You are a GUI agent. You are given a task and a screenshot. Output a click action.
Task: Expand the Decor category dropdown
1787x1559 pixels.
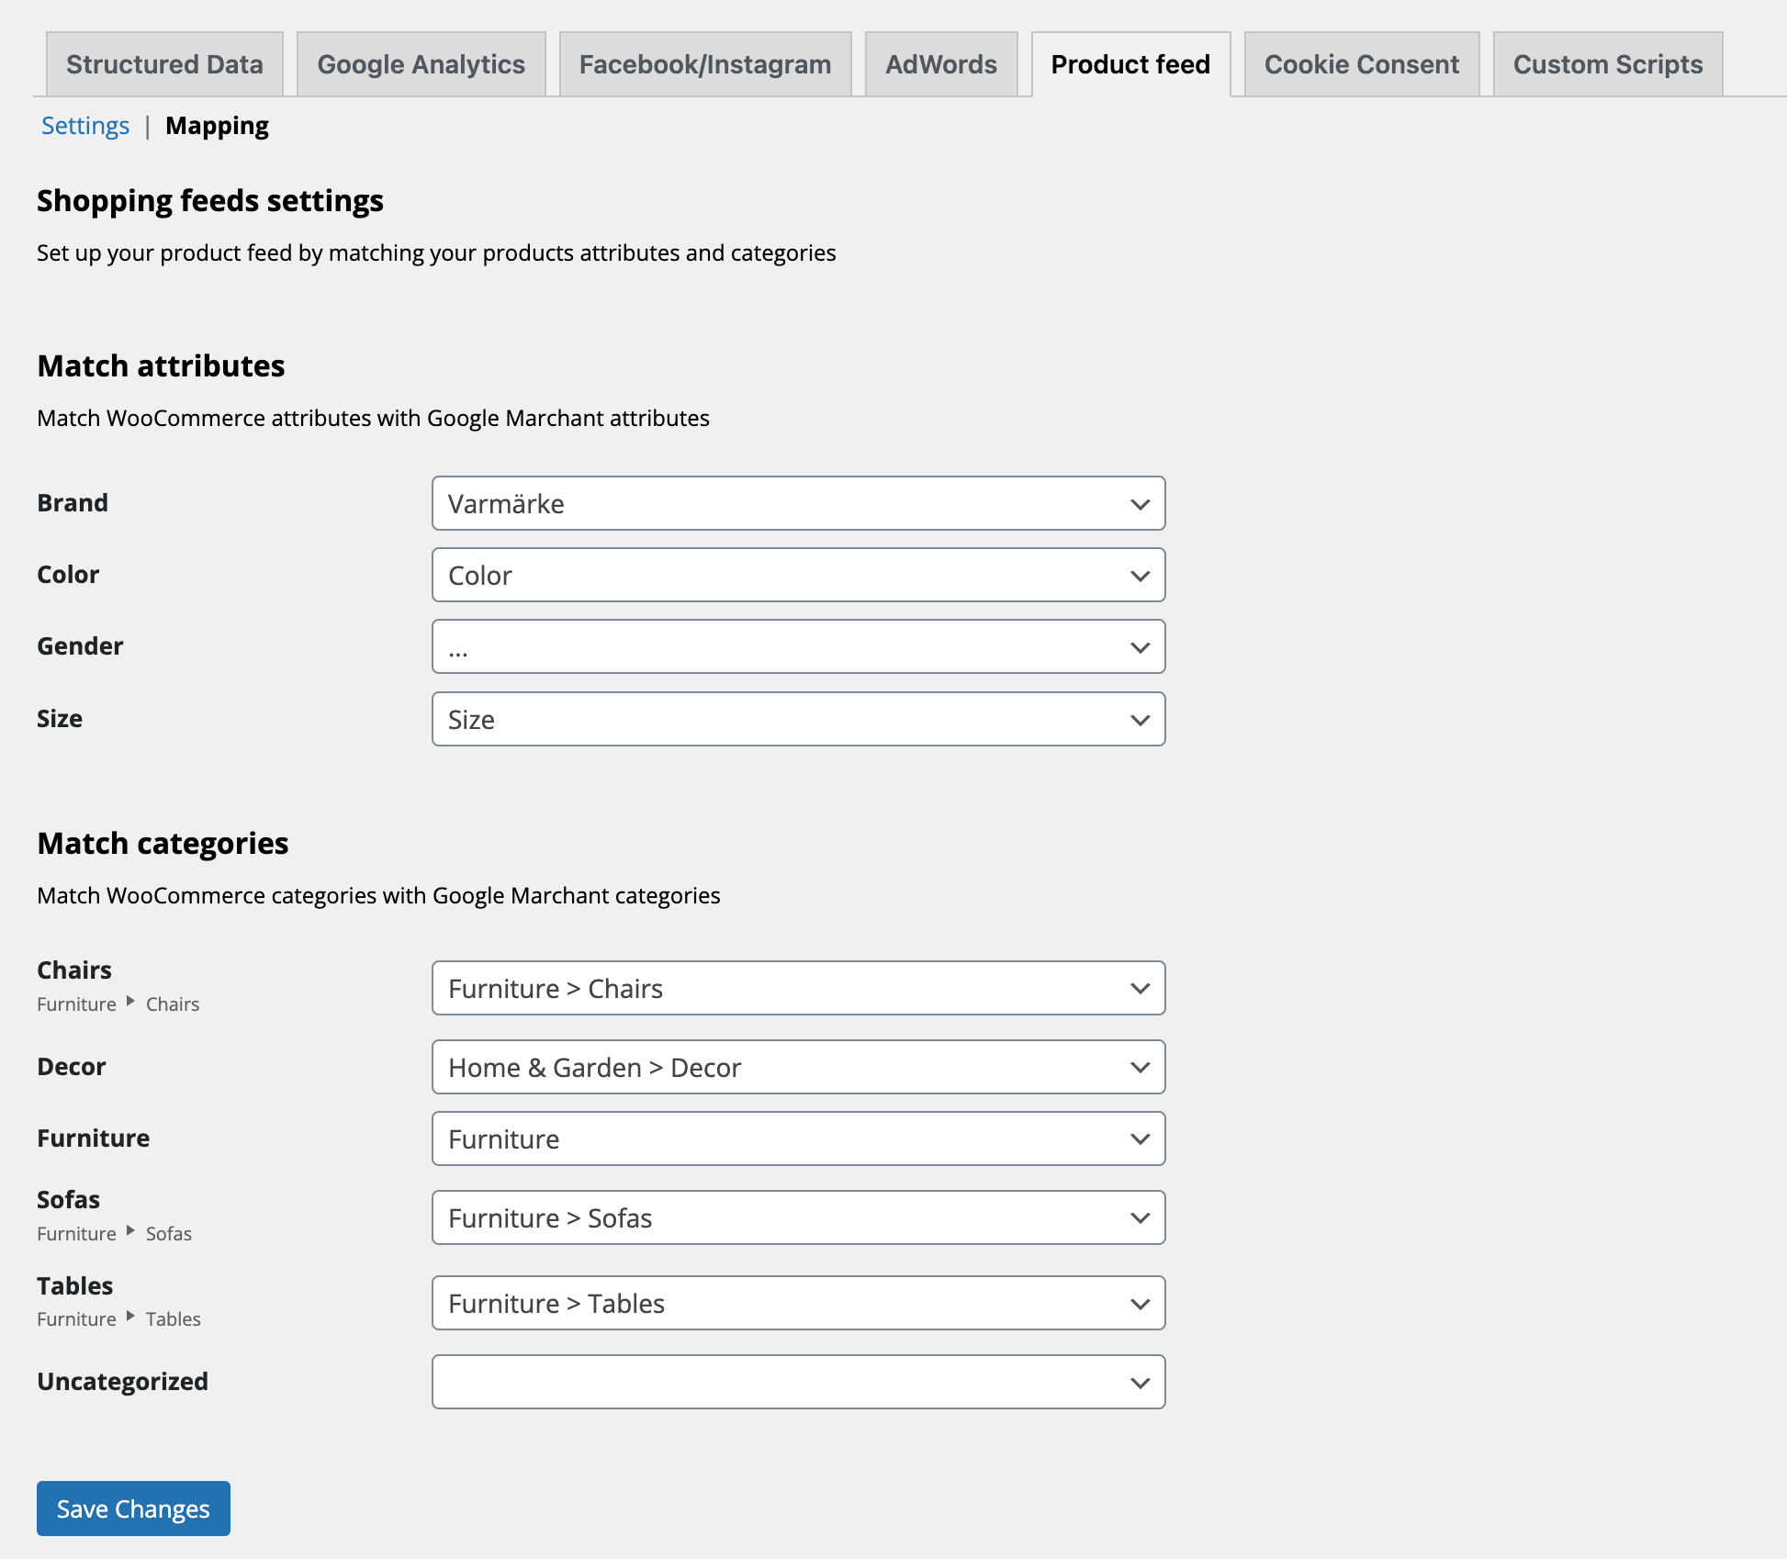tap(798, 1067)
